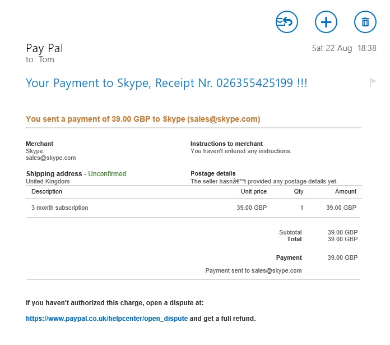Click the orange payment of 39.00 GBP heading

coord(143,119)
